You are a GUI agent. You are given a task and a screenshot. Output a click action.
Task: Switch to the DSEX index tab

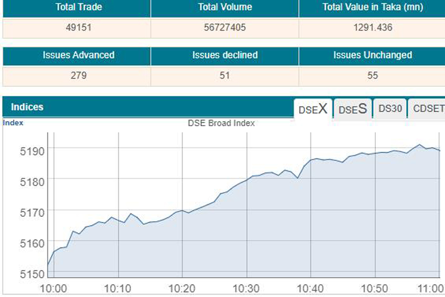tap(313, 109)
